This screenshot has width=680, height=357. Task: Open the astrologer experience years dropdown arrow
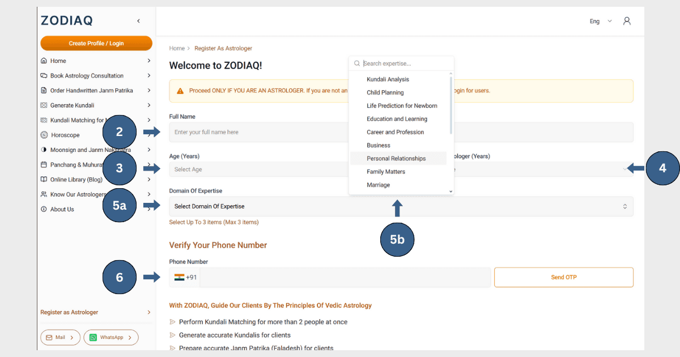[625, 169]
